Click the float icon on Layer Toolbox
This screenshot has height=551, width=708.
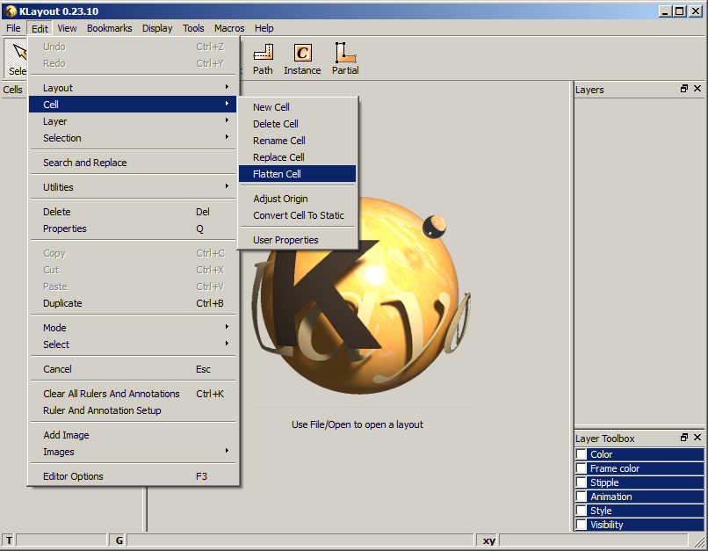click(683, 438)
